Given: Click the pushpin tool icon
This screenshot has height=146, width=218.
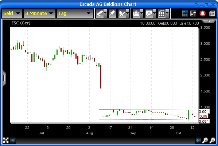Looking at the screenshot, I should click(113, 13).
